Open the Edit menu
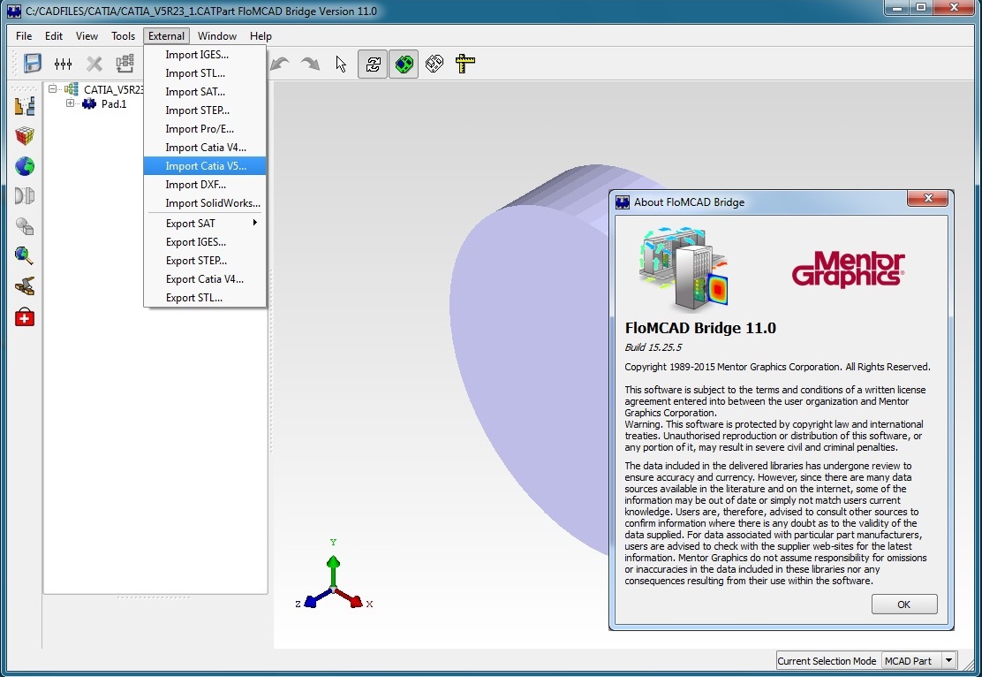This screenshot has width=982, height=677. pos(54,35)
